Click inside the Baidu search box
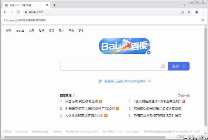Viewport: 208px width, 140px height. (x=110, y=66)
